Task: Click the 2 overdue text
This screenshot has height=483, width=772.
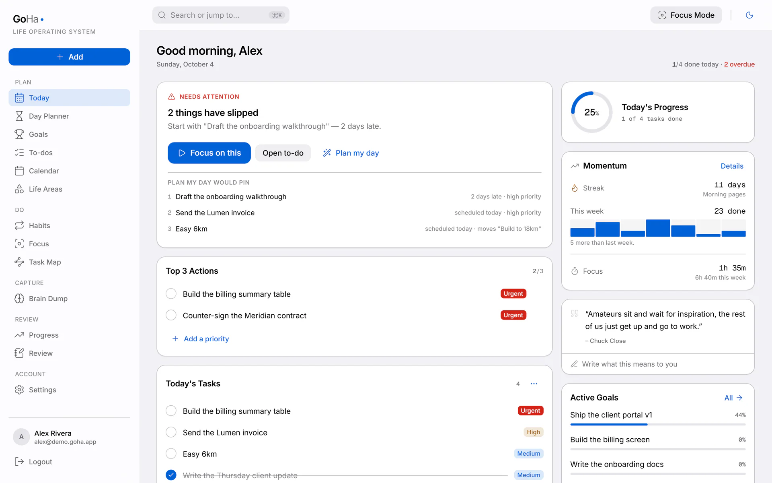Action: pyautogui.click(x=739, y=64)
